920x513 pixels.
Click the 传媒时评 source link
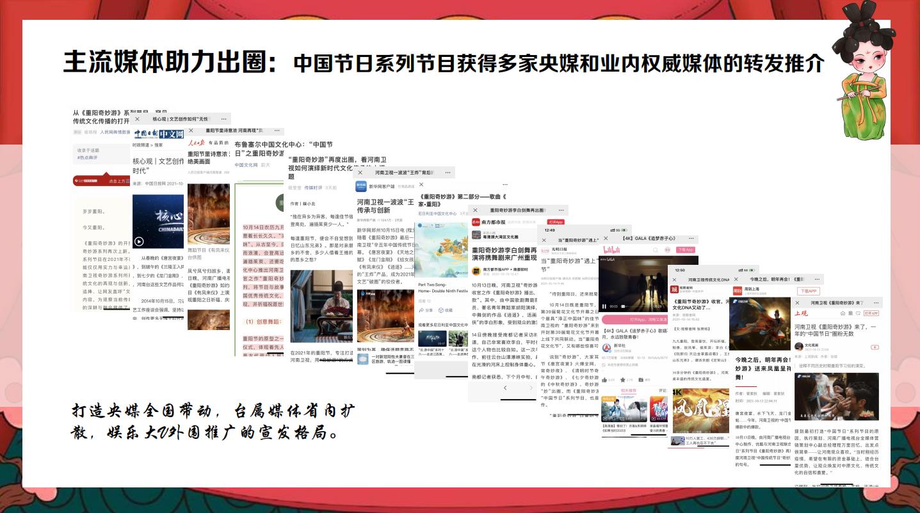313,188
